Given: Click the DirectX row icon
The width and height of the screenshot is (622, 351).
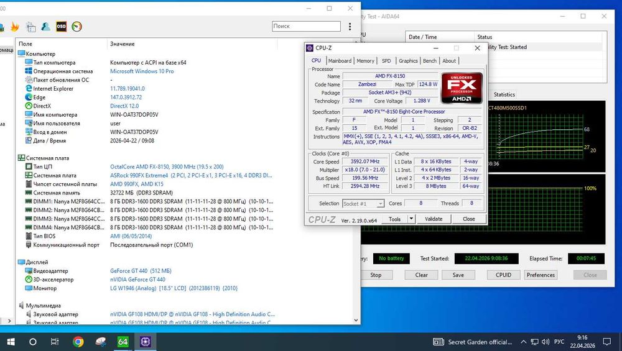Looking at the screenshot, I should pyautogui.click(x=29, y=106).
